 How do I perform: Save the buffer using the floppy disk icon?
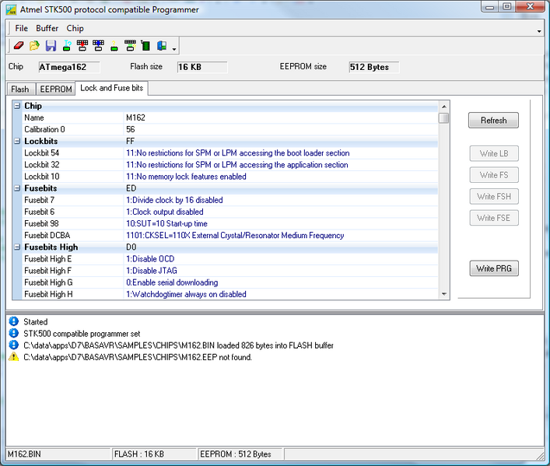[x=51, y=46]
